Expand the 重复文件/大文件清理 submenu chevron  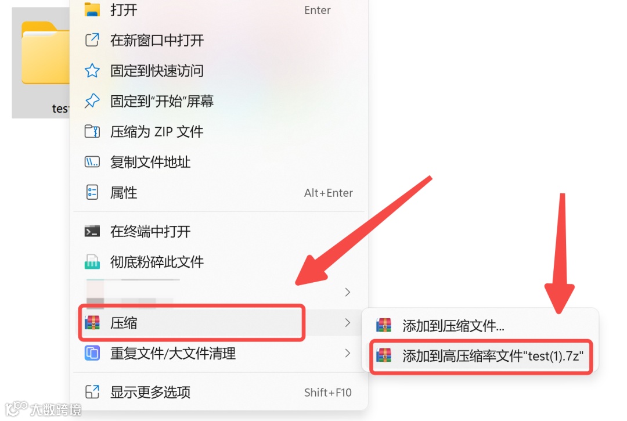pos(348,353)
